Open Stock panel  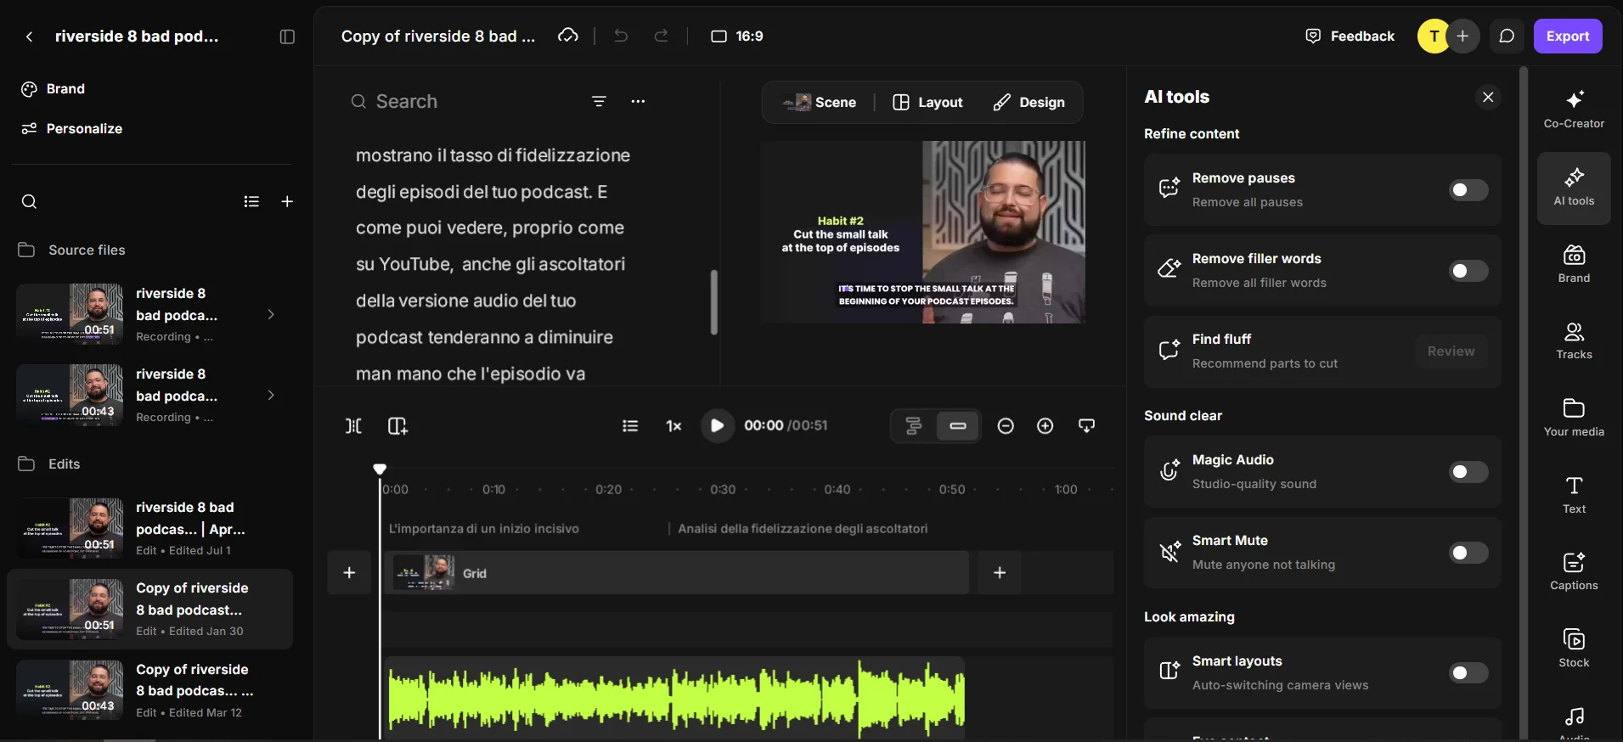1574,648
